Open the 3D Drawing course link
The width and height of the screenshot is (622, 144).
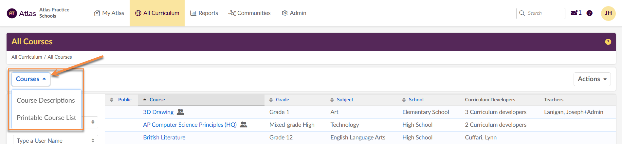pyautogui.click(x=158, y=112)
